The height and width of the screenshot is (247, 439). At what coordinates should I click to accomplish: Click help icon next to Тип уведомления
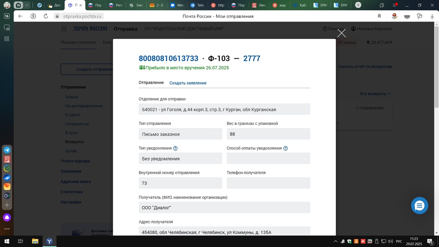175,148
